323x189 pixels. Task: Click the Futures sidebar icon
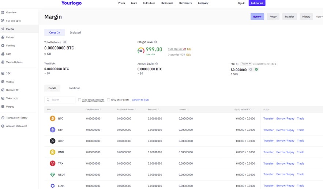3,37
